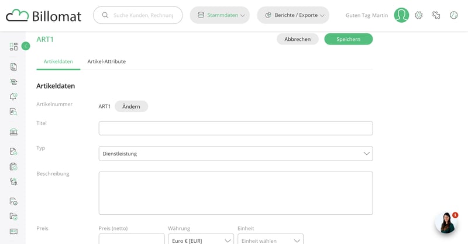468x244 pixels.
Task: Open the bell reminders icon in sidebar
Action: 13,96
